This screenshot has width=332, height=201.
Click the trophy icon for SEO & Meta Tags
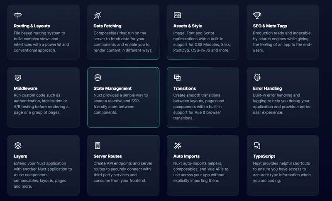[257, 15]
